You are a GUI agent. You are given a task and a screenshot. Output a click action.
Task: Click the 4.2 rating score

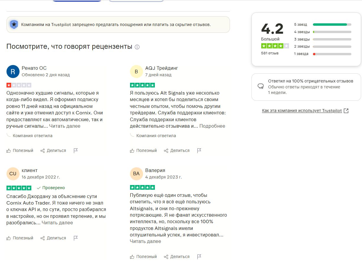click(x=272, y=29)
